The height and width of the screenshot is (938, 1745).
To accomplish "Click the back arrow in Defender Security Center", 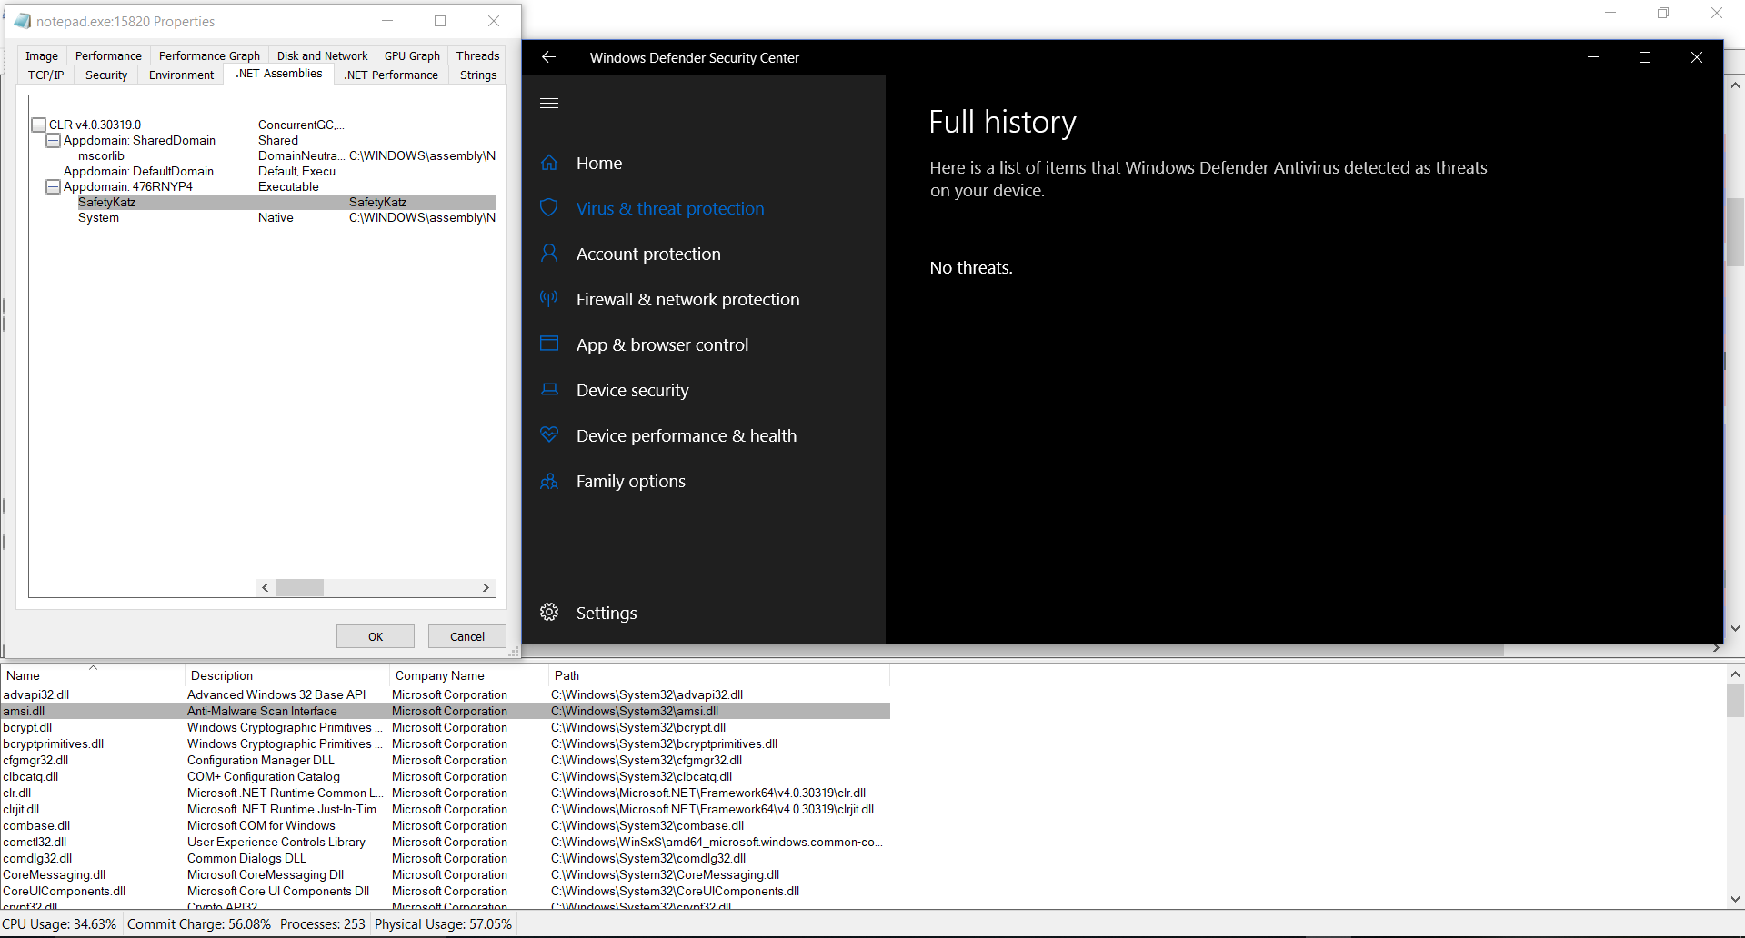I will tap(548, 57).
